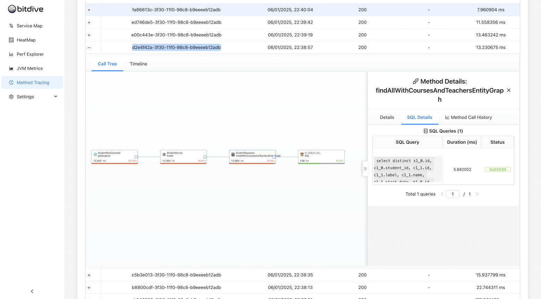The image size is (541, 299).
Task: Click the HeatMap grid icon
Action: point(11,40)
